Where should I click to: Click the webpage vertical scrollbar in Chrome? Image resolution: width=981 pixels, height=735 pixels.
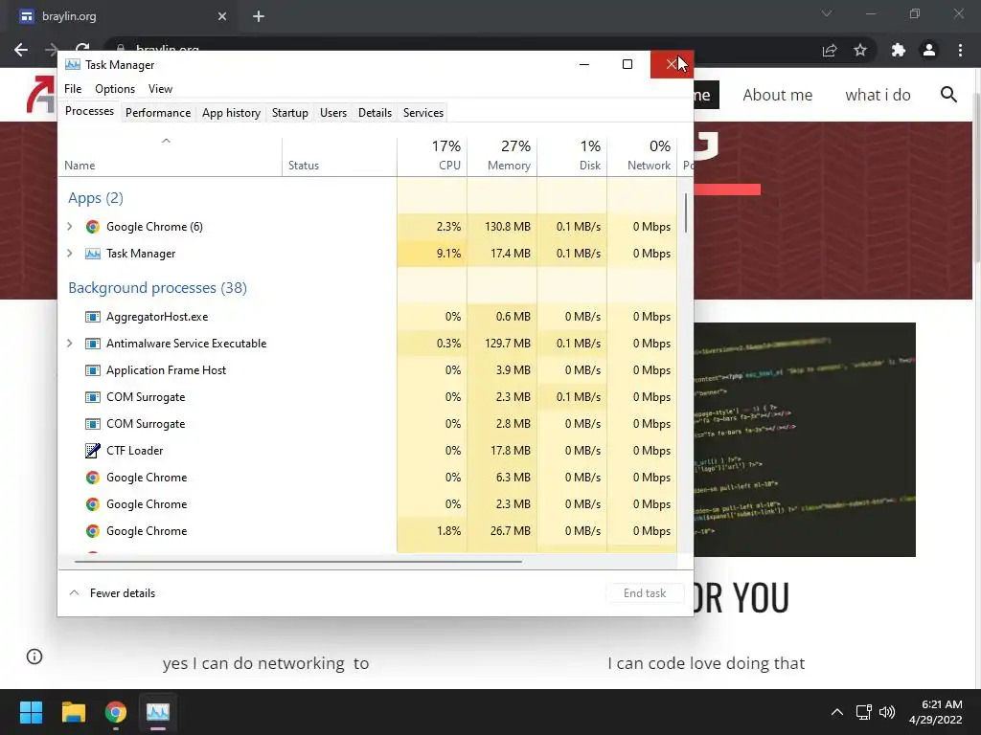(976, 178)
